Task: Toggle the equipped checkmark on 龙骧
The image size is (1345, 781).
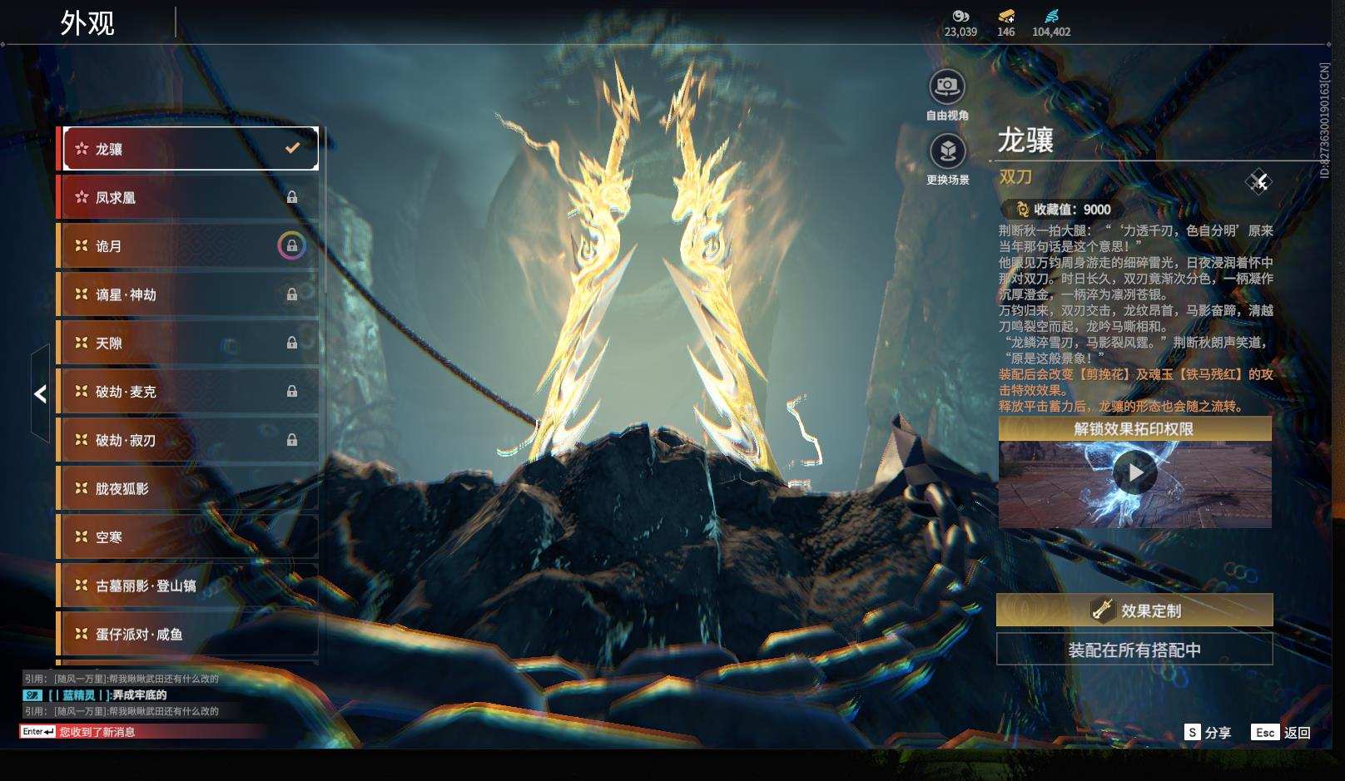Action: pyautogui.click(x=292, y=148)
